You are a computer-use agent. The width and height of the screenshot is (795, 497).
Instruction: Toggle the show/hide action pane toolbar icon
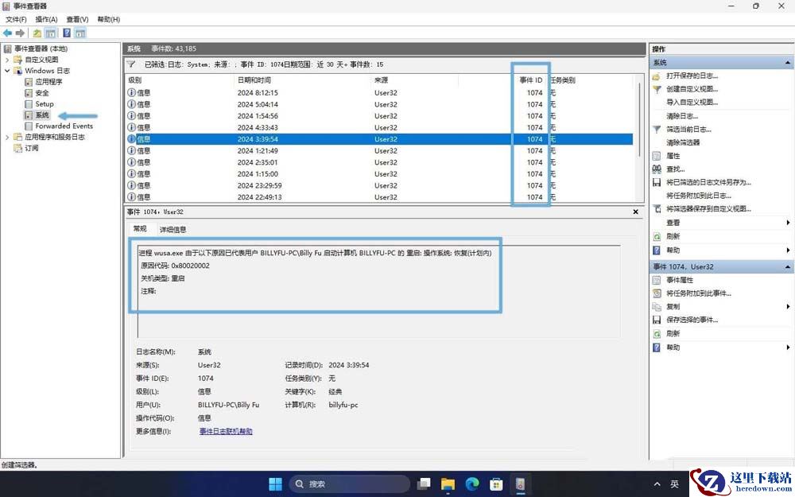(x=79, y=33)
